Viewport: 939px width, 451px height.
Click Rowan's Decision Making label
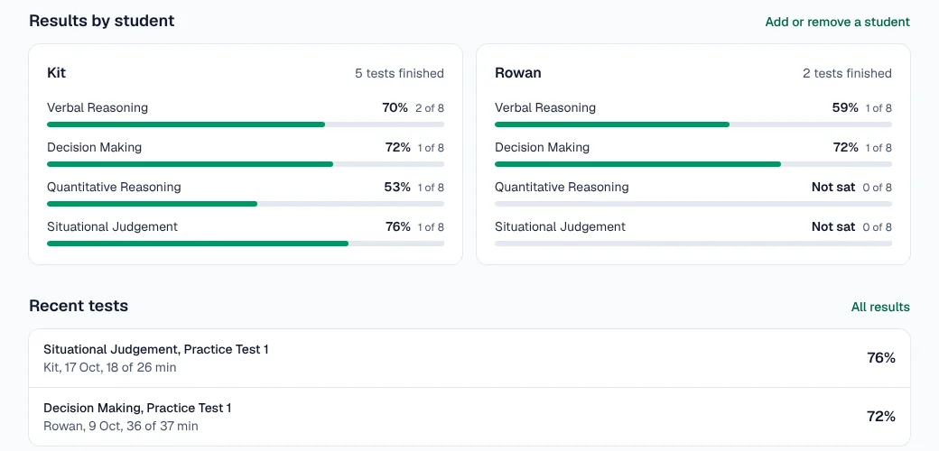(543, 147)
